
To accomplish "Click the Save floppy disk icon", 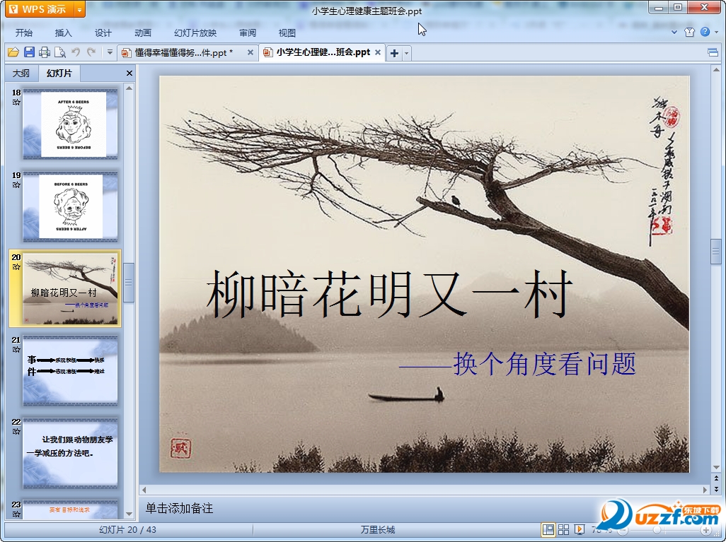I will (x=29, y=52).
